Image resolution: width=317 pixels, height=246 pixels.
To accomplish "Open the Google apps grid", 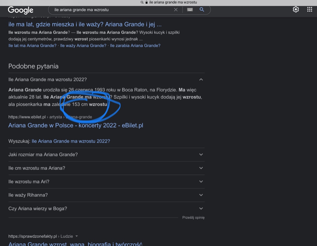I will click(310, 10).
